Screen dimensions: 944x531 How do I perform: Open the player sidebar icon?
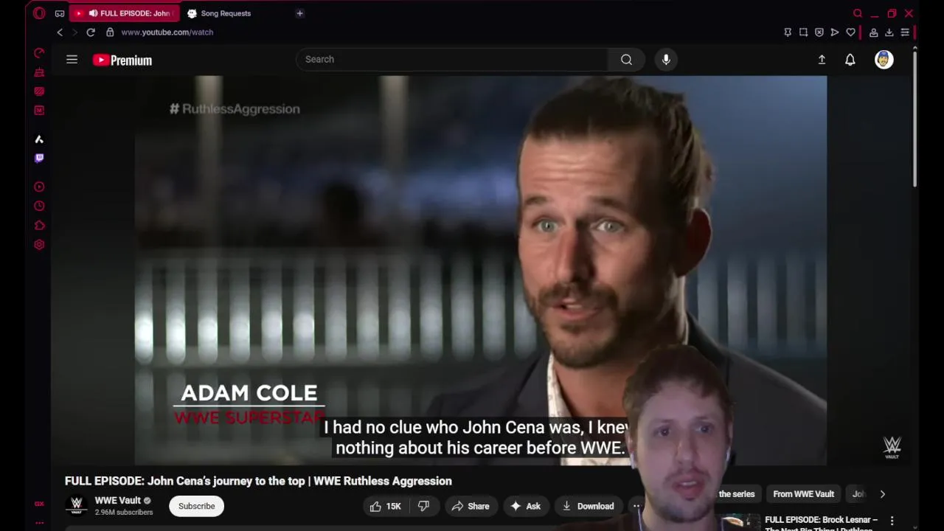[39, 187]
